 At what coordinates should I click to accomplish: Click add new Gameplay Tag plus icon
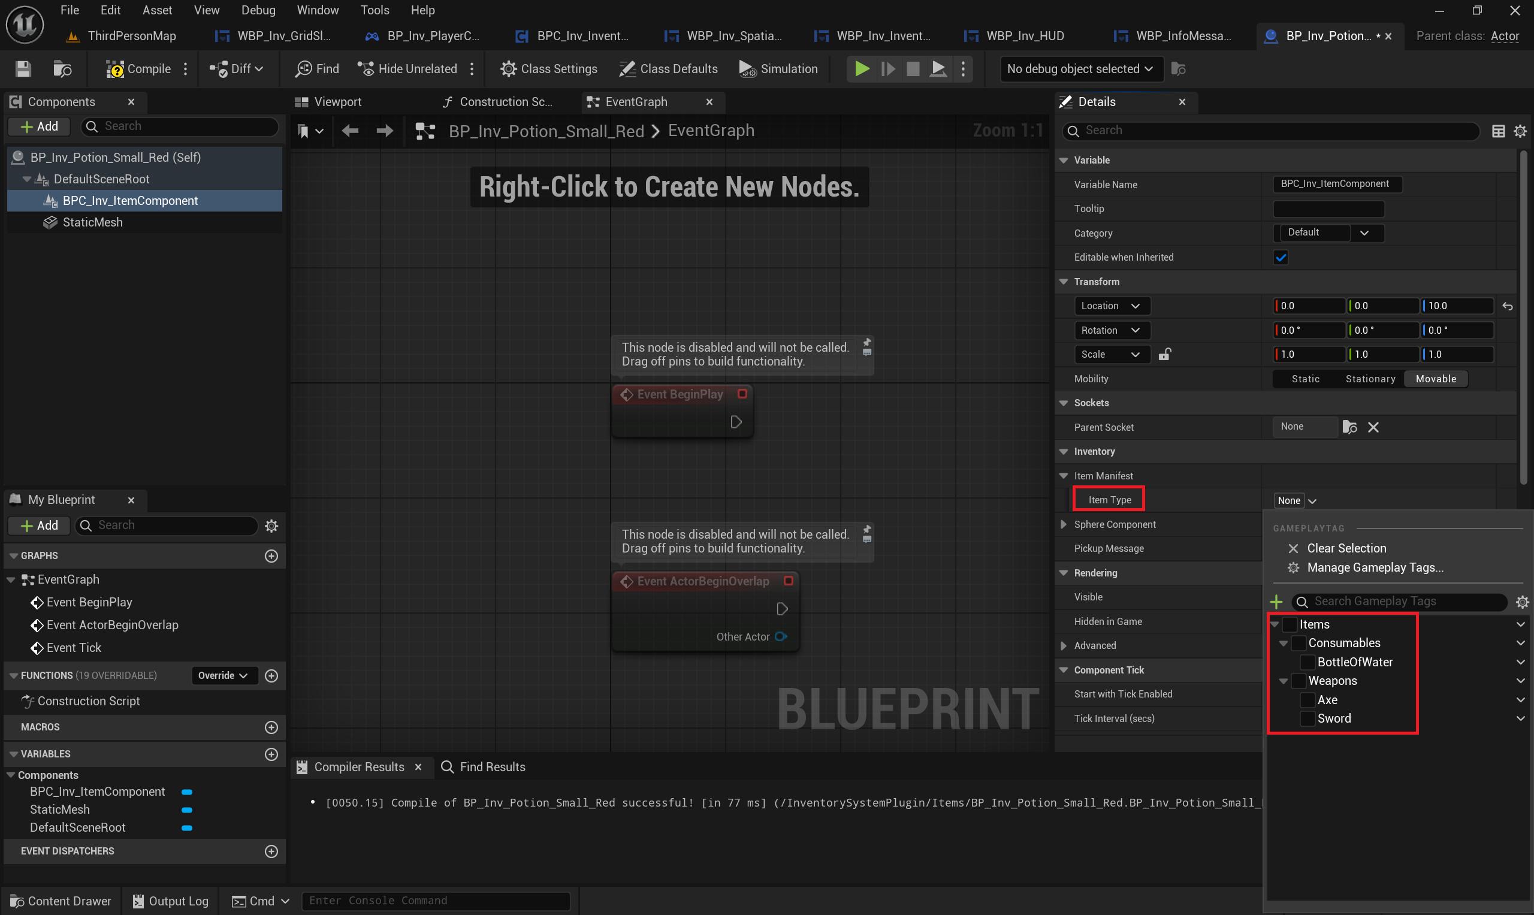(x=1276, y=602)
